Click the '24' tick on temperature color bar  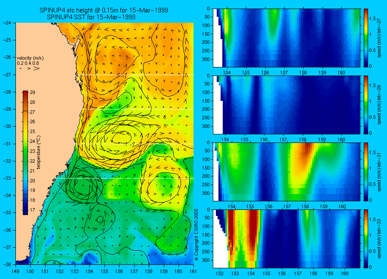32,142
